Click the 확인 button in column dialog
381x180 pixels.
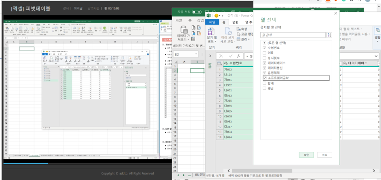coord(306,155)
